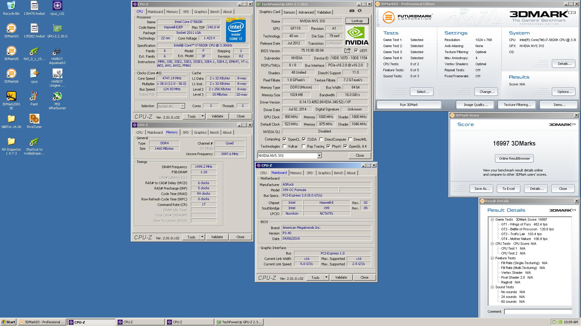This screenshot has width=581, height=326.
Task: Click Run 3DMark button
Action: pos(409,105)
